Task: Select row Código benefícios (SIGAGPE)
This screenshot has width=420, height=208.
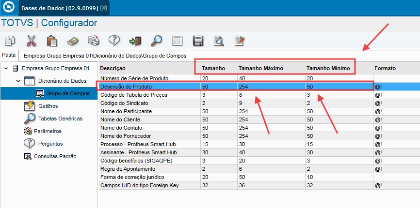Action: pos(259,161)
